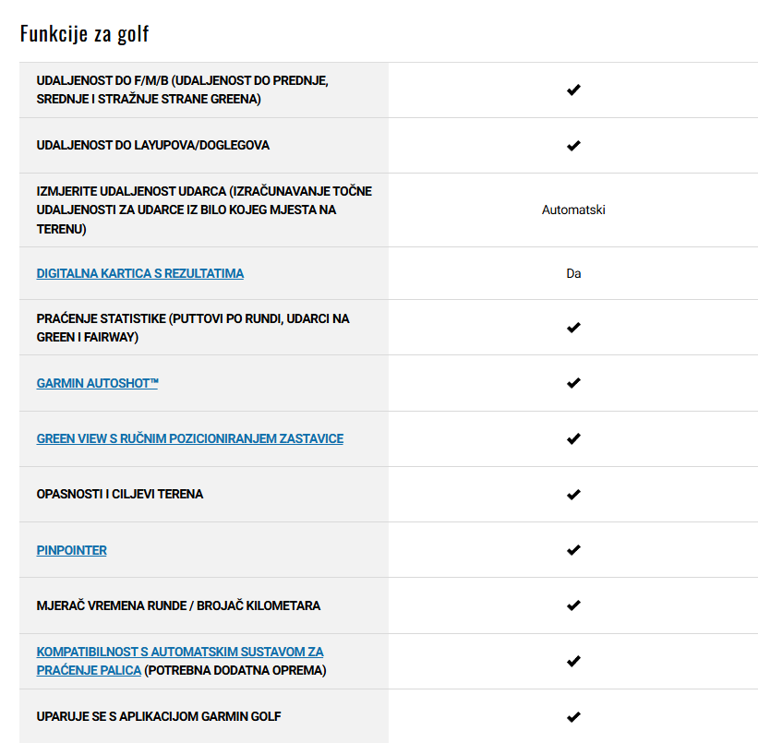The height and width of the screenshot is (743, 782).
Task: Open Digitalna kartica s rezultatima link
Action: pos(140,273)
